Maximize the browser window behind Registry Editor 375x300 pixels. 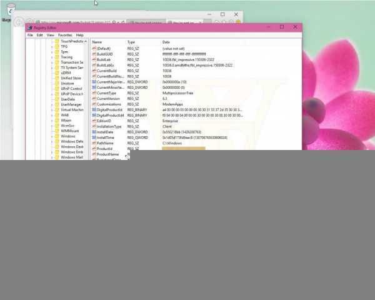click(x=222, y=14)
